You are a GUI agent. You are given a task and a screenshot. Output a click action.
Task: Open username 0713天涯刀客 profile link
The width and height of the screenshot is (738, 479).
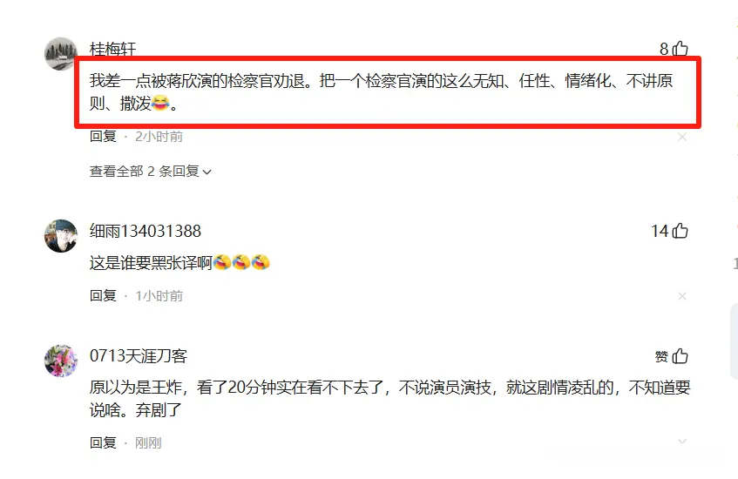[139, 355]
